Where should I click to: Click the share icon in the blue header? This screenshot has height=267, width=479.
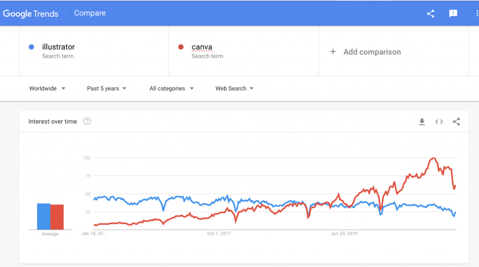430,14
